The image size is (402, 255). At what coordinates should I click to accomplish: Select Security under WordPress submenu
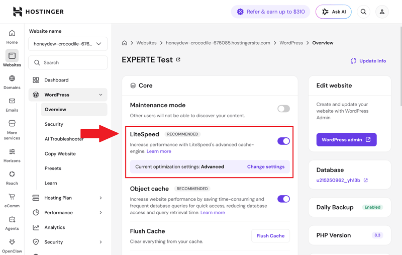click(x=54, y=124)
